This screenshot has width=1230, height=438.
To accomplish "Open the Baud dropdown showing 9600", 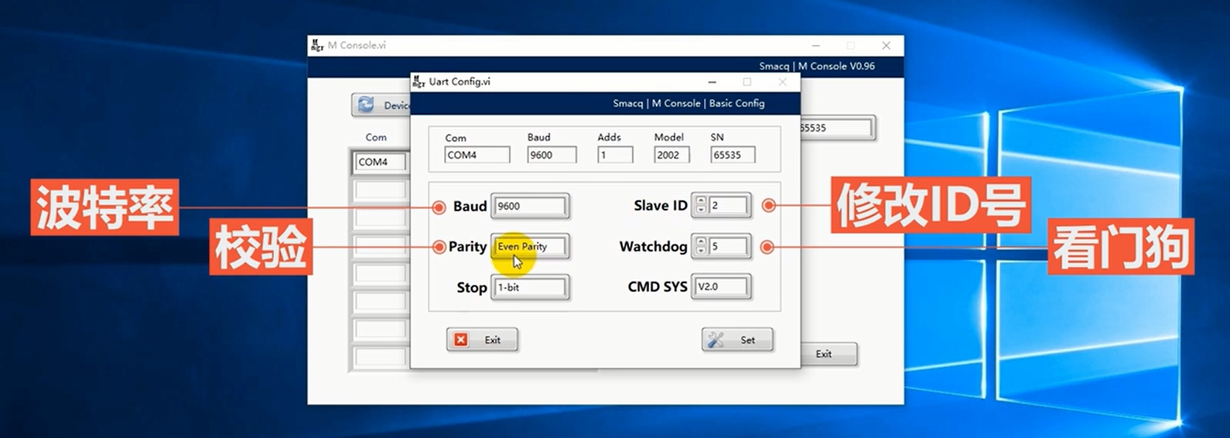I will tap(530, 206).
